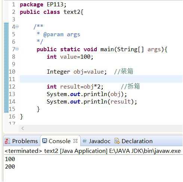Image resolution: width=183 pixels, height=182 pixels.
Task: Open the Javadoc tab
Action: pos(96,141)
